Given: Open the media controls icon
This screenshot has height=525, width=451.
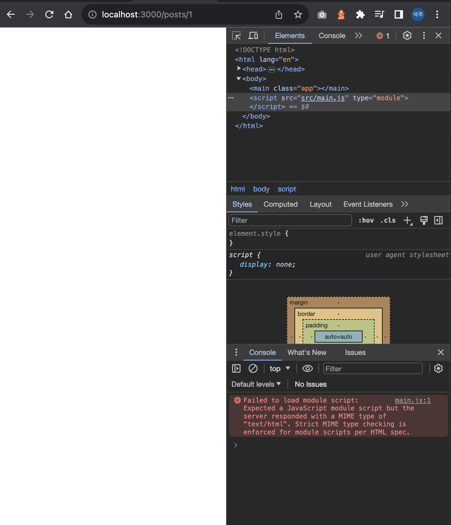Looking at the screenshot, I should [379, 14].
